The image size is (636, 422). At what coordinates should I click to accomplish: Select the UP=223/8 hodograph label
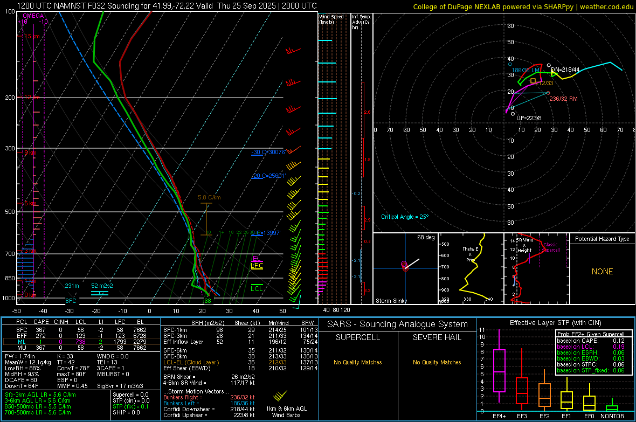pos(529,118)
